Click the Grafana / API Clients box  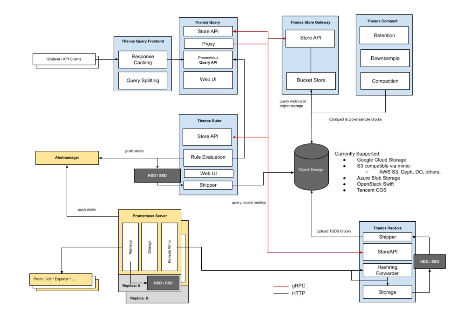64,59
